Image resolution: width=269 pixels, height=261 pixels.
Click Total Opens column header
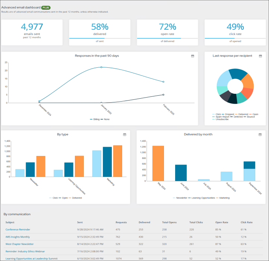click(x=169, y=222)
